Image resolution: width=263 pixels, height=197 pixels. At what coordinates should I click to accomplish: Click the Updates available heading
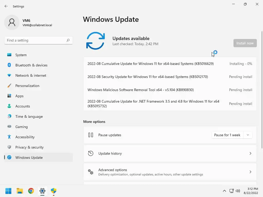(x=131, y=38)
